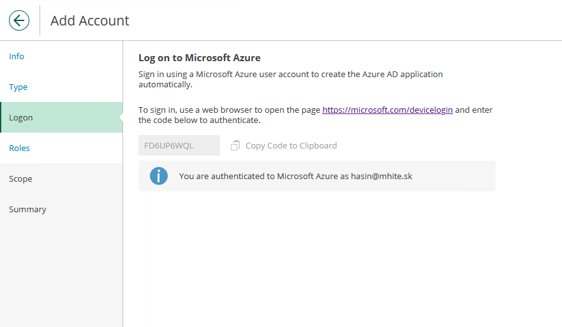Go to the Type step
The height and width of the screenshot is (327, 562).
click(18, 87)
